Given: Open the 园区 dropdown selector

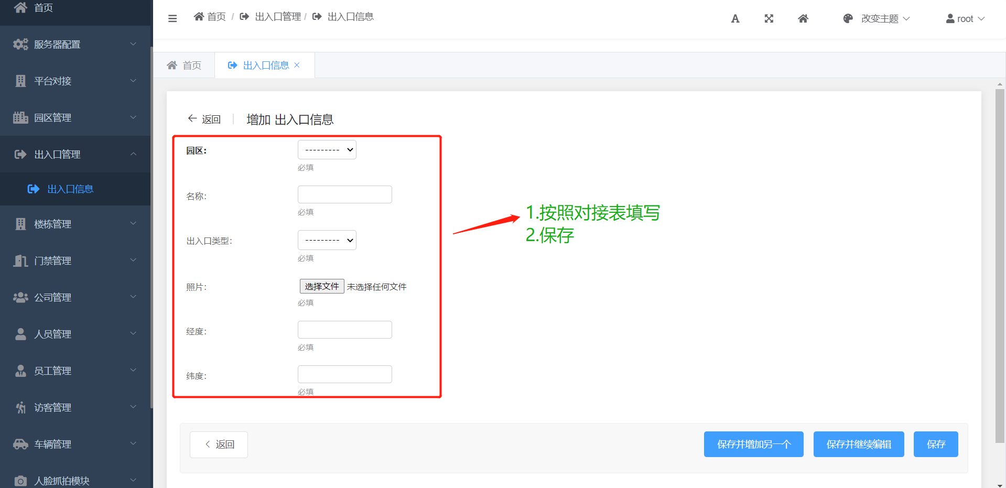Looking at the screenshot, I should pyautogui.click(x=327, y=150).
